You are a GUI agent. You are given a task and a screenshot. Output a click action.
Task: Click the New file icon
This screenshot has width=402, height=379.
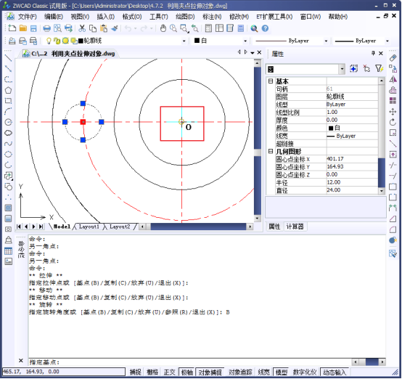[12, 28]
